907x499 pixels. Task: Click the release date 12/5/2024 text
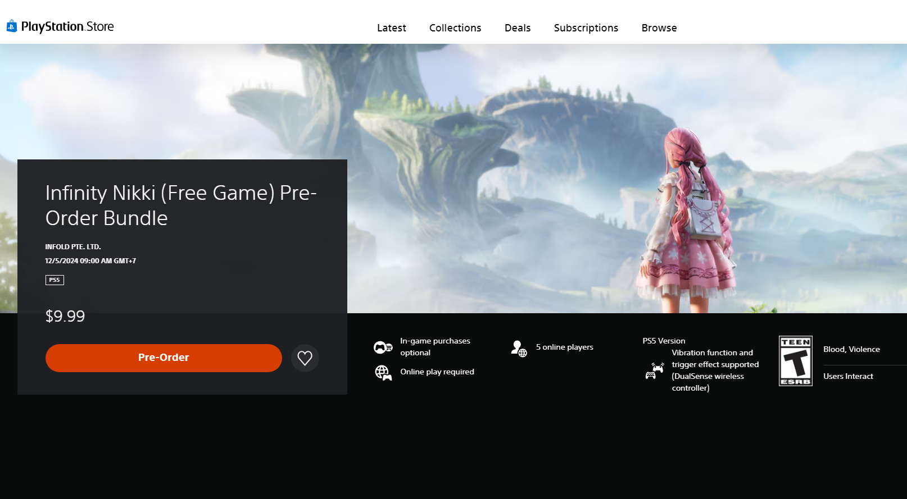(x=90, y=261)
